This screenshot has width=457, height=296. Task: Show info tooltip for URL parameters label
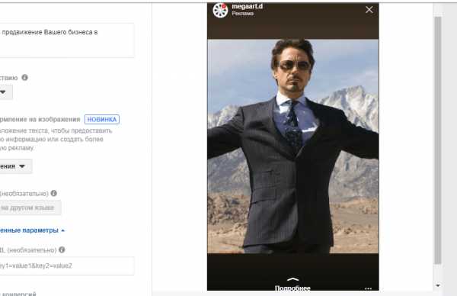62,249
